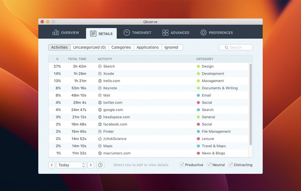Open Preferences gear icon
Screen dimensions: 301x191
(x=203, y=33)
